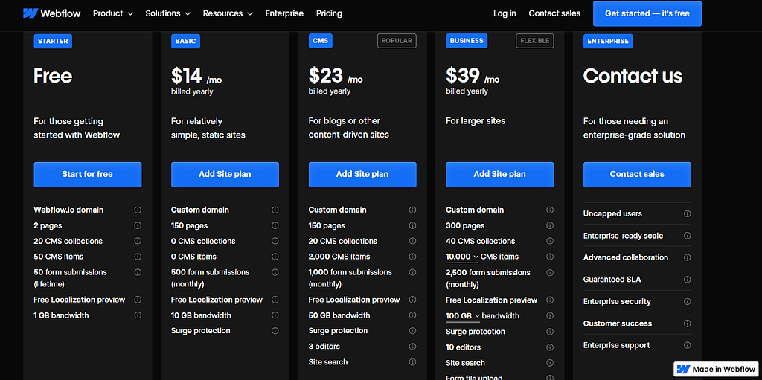
Task: Show info for 1 GB bandwidth
Action: [x=138, y=315]
